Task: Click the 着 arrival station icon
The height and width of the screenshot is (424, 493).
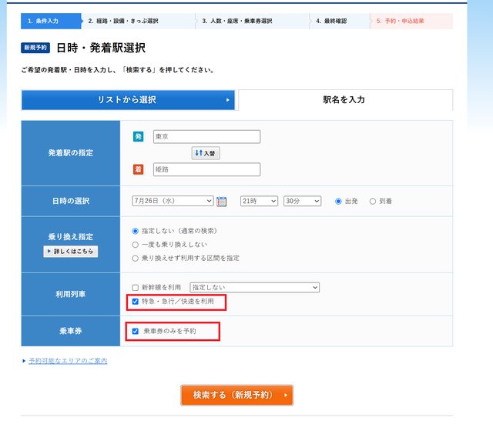Action: (x=139, y=169)
